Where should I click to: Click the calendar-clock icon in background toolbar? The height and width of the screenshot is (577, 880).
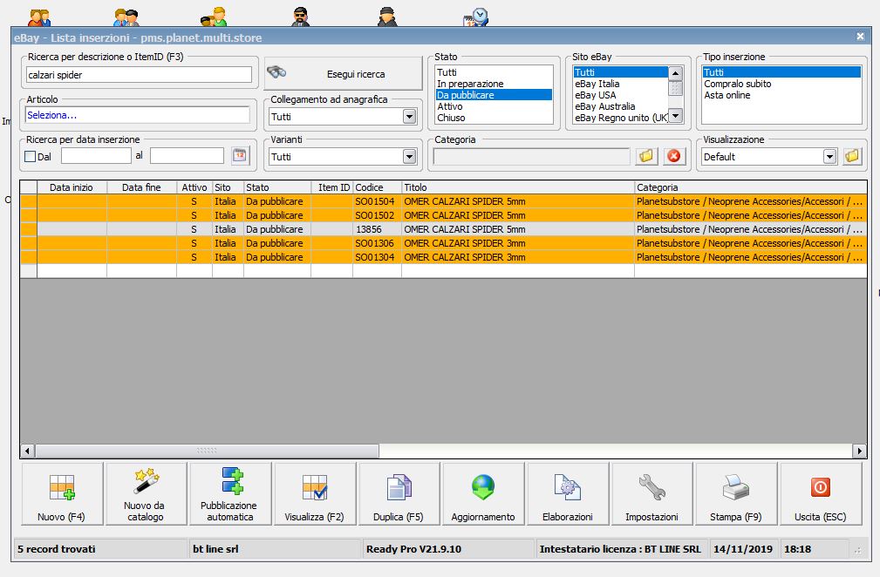pos(476,17)
